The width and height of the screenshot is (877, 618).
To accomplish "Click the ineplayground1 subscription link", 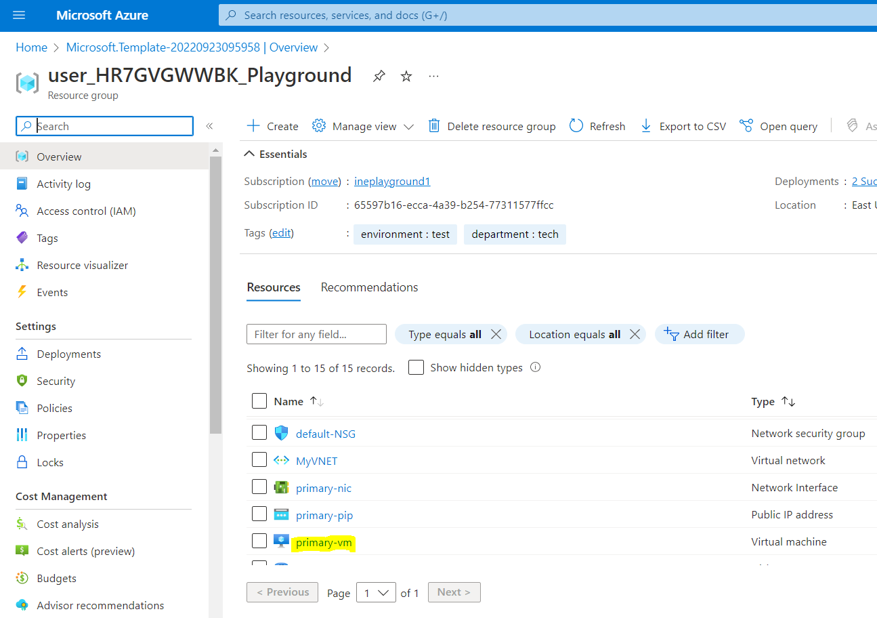I will [x=391, y=182].
